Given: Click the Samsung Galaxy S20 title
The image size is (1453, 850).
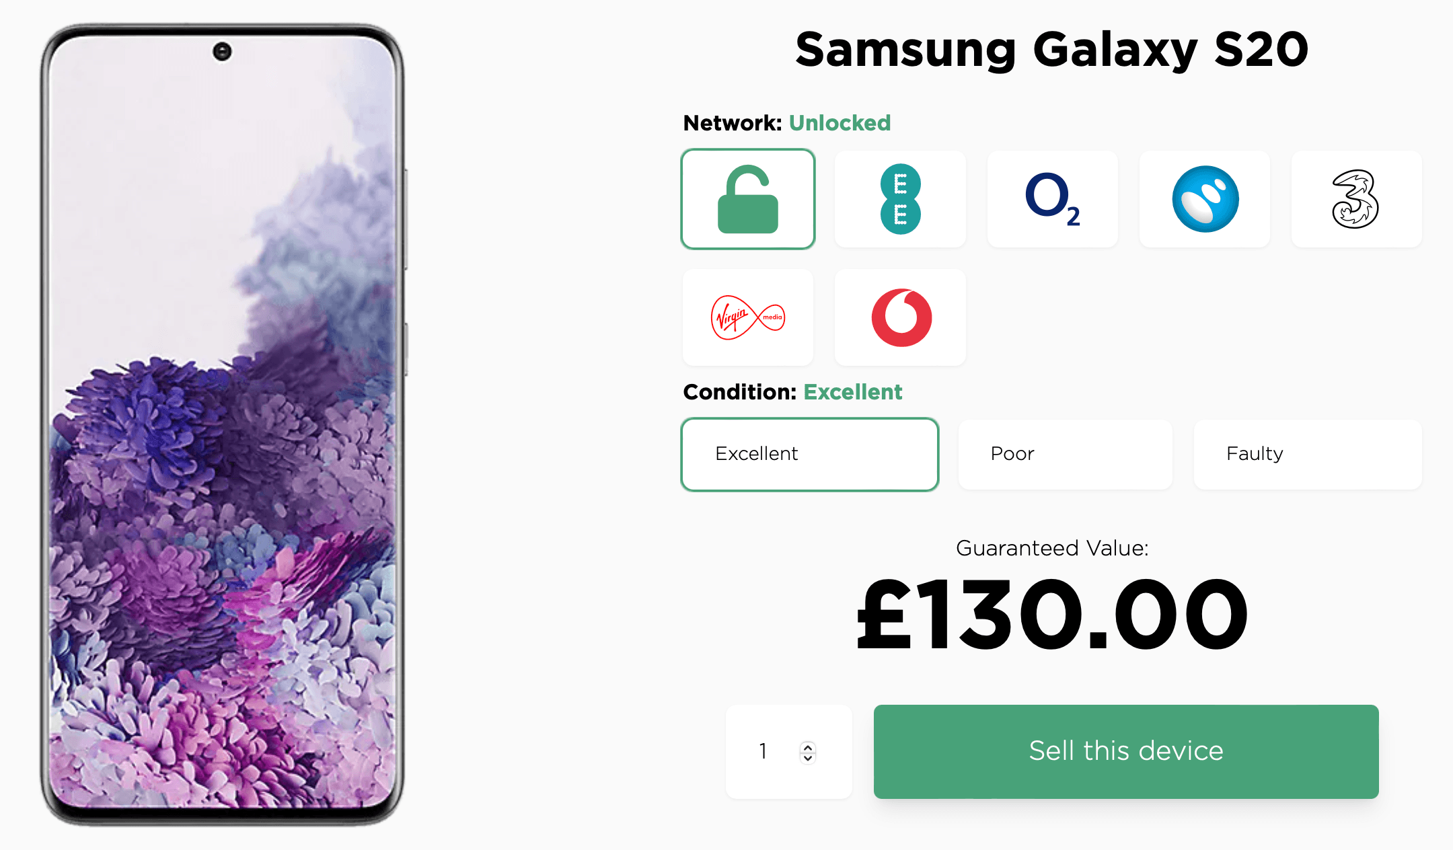Looking at the screenshot, I should [1051, 50].
